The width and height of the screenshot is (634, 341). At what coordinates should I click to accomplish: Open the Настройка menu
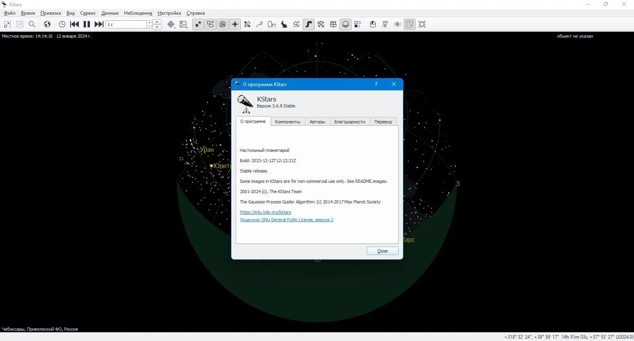[169, 13]
